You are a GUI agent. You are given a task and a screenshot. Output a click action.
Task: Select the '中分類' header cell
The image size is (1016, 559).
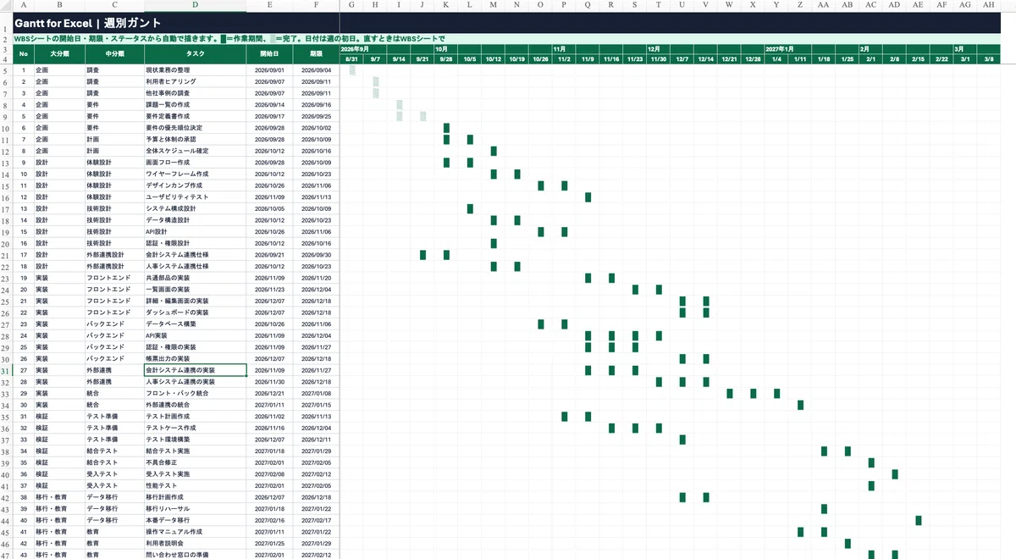pyautogui.click(x=114, y=53)
